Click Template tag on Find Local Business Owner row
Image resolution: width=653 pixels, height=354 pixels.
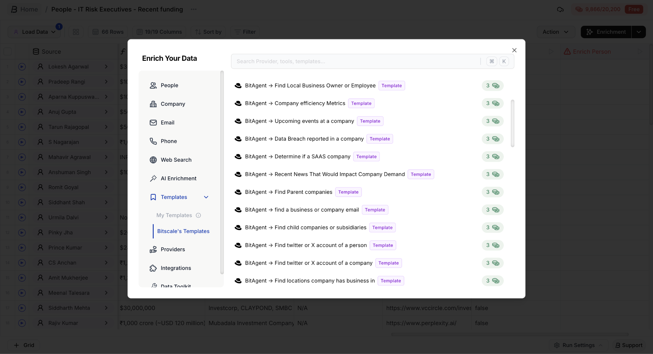[x=392, y=86]
